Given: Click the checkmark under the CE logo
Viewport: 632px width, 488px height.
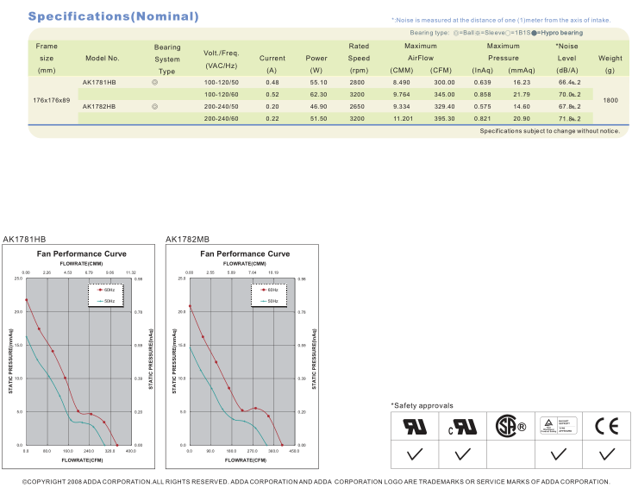Looking at the screenshot, I should [x=607, y=454].
